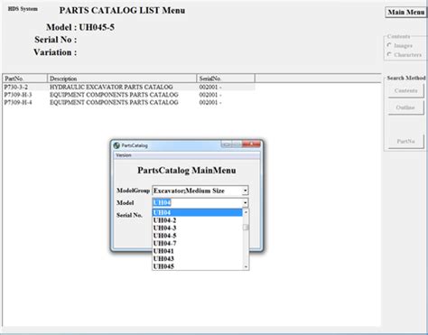Choose UH043 from the model list
Viewport: 428px width, 335px height.
pyautogui.click(x=198, y=258)
